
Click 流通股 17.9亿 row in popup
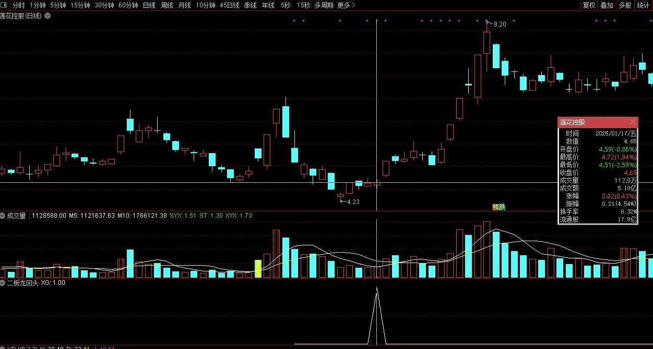point(598,220)
